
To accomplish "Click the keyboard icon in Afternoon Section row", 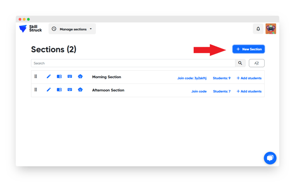I will tap(70, 90).
